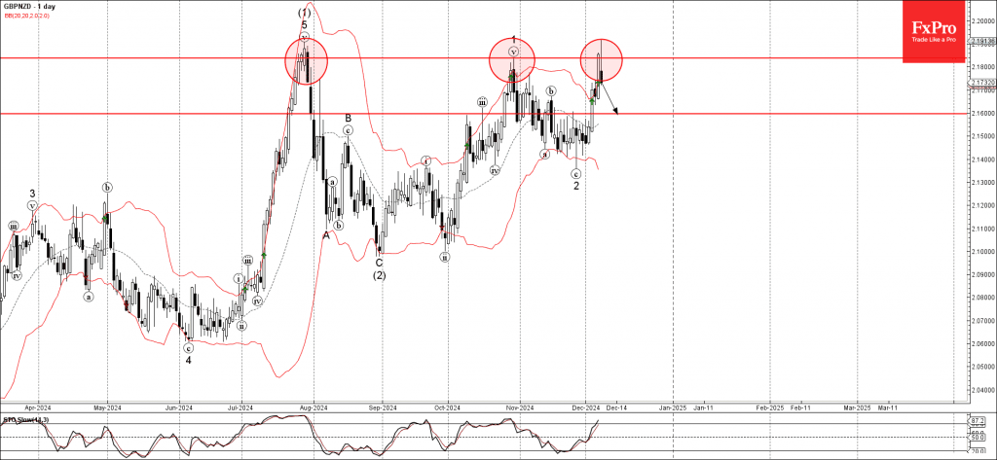Click the Dec-14 date on time axis
The height and width of the screenshot is (460, 997).
(616, 408)
